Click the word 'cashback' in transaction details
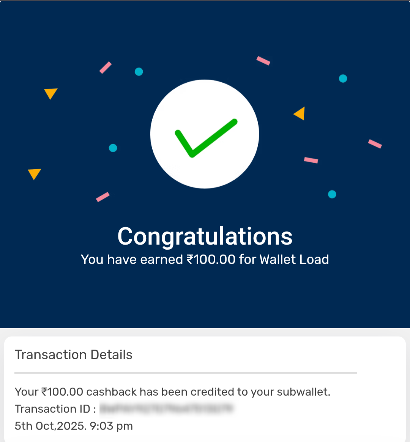The image size is (410, 442). [x=111, y=392]
